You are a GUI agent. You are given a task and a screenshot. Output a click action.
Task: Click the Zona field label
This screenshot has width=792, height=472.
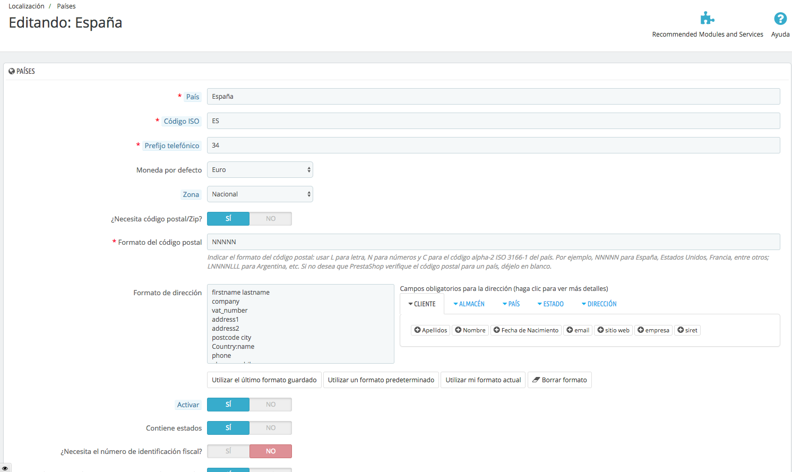[x=191, y=194]
